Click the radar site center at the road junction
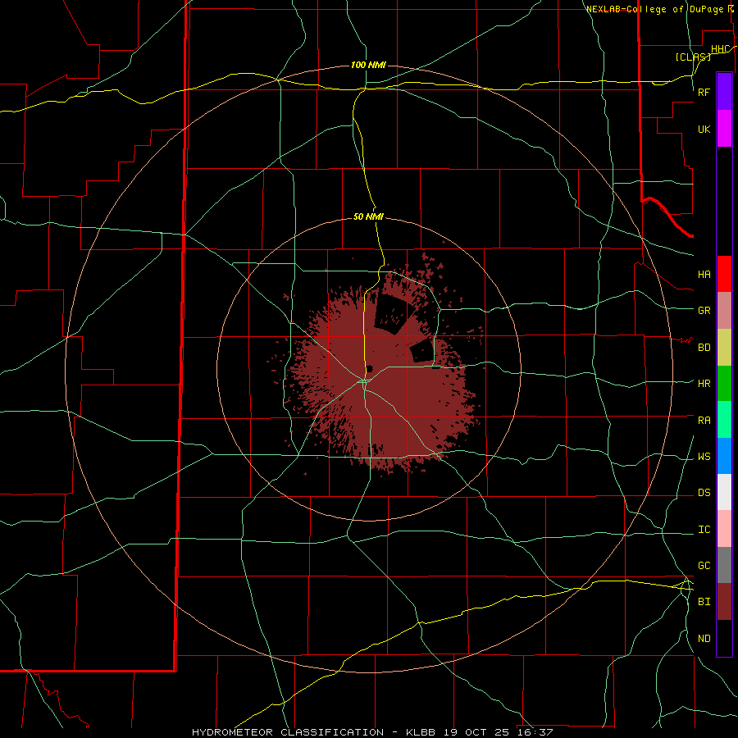The image size is (738, 738). click(x=365, y=380)
